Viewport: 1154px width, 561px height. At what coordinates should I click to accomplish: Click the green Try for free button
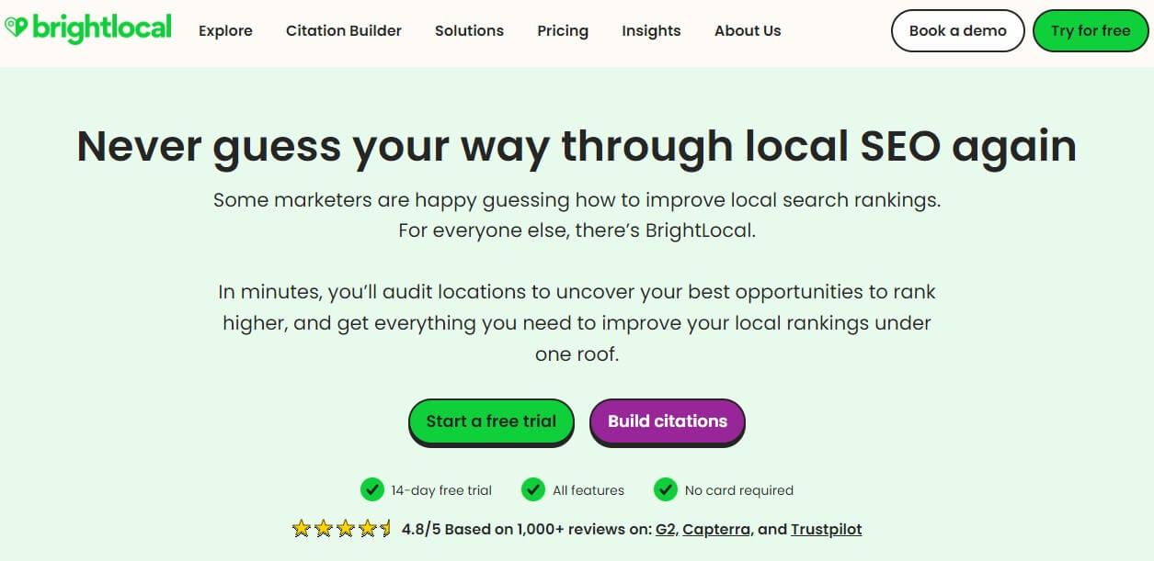[1090, 30]
